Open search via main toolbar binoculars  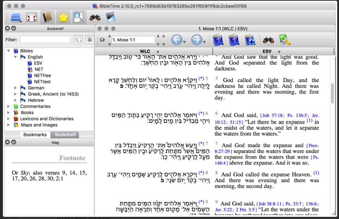coord(95,17)
